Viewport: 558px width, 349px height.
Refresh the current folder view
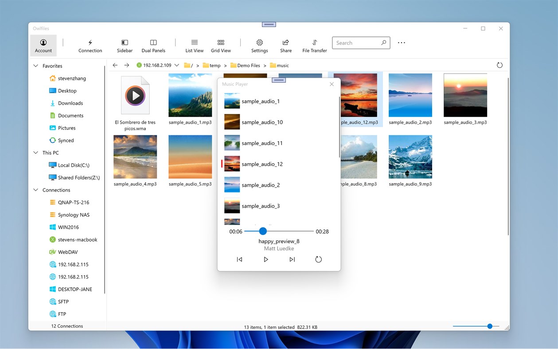(499, 65)
